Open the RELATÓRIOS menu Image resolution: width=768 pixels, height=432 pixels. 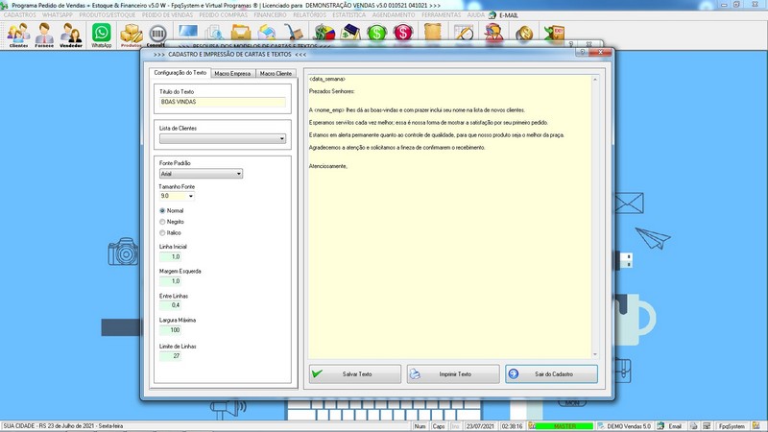pyautogui.click(x=309, y=15)
